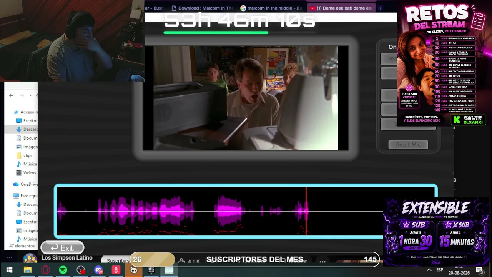Switch to the malcolm in the middle Google tab
The width and height of the screenshot is (492, 277).
271,8
